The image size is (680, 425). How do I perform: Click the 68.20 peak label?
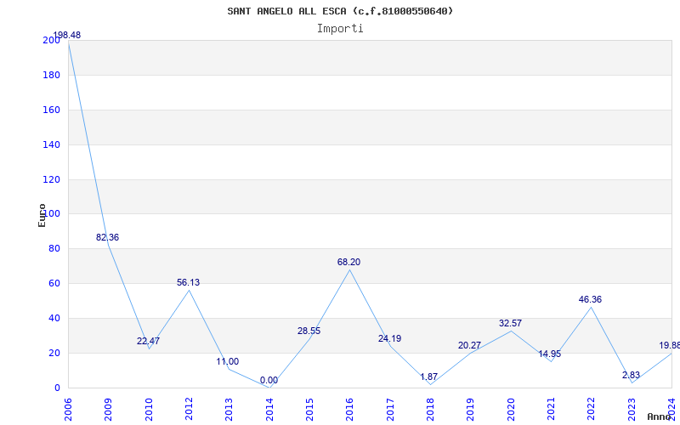(348, 262)
